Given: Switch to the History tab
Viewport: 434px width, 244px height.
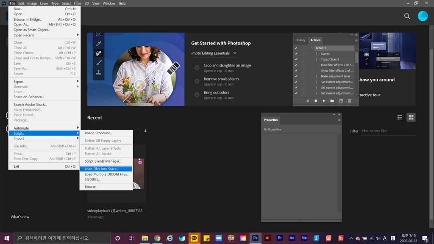Looking at the screenshot, I should click(x=300, y=40).
